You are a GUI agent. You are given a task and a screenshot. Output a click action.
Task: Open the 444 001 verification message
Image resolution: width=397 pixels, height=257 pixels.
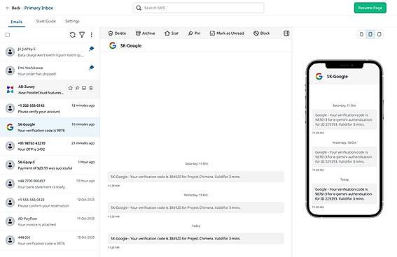click(x=50, y=240)
